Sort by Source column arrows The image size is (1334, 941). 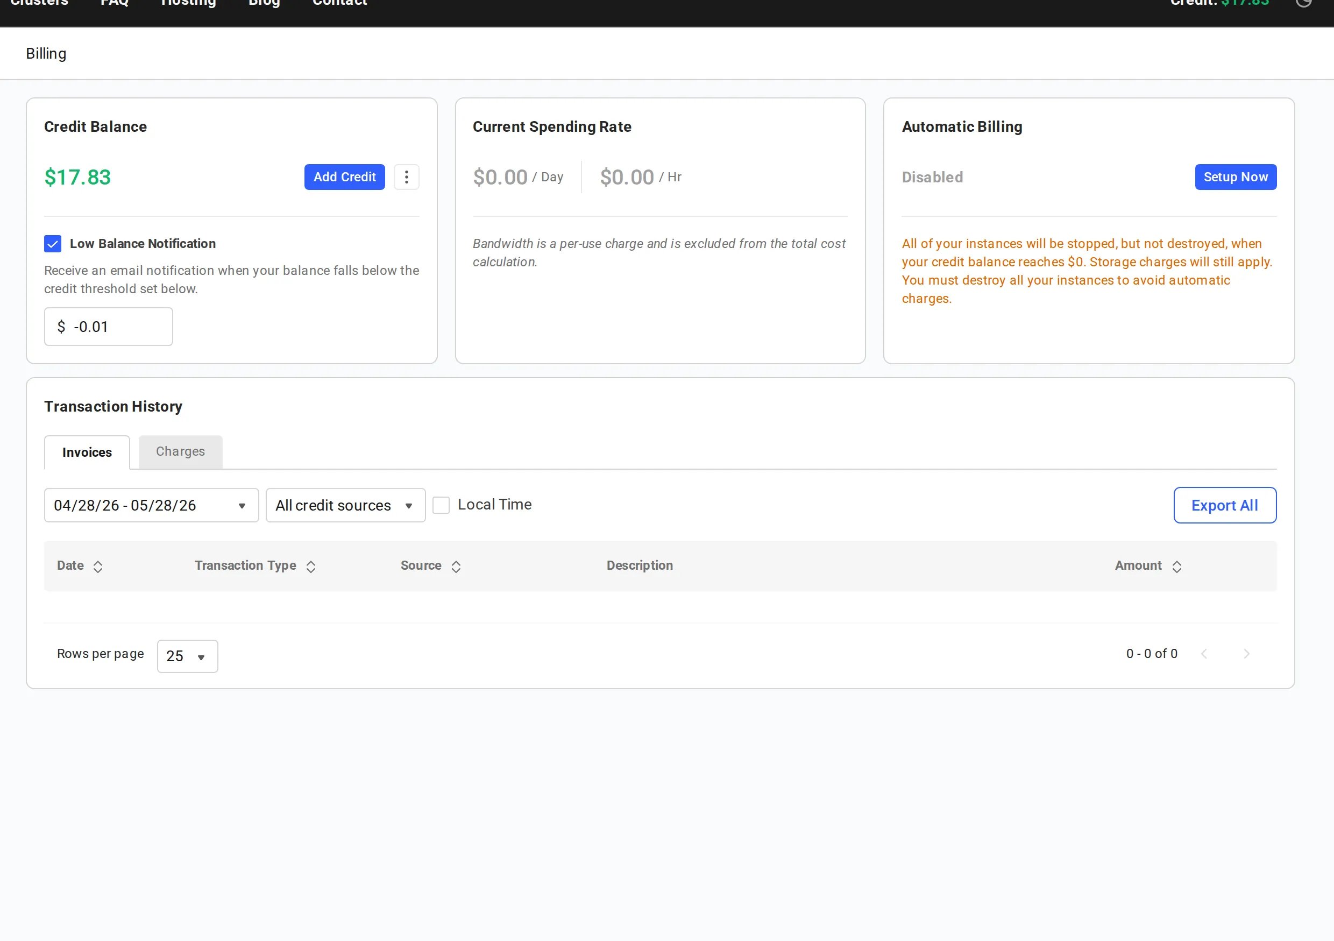coord(456,567)
